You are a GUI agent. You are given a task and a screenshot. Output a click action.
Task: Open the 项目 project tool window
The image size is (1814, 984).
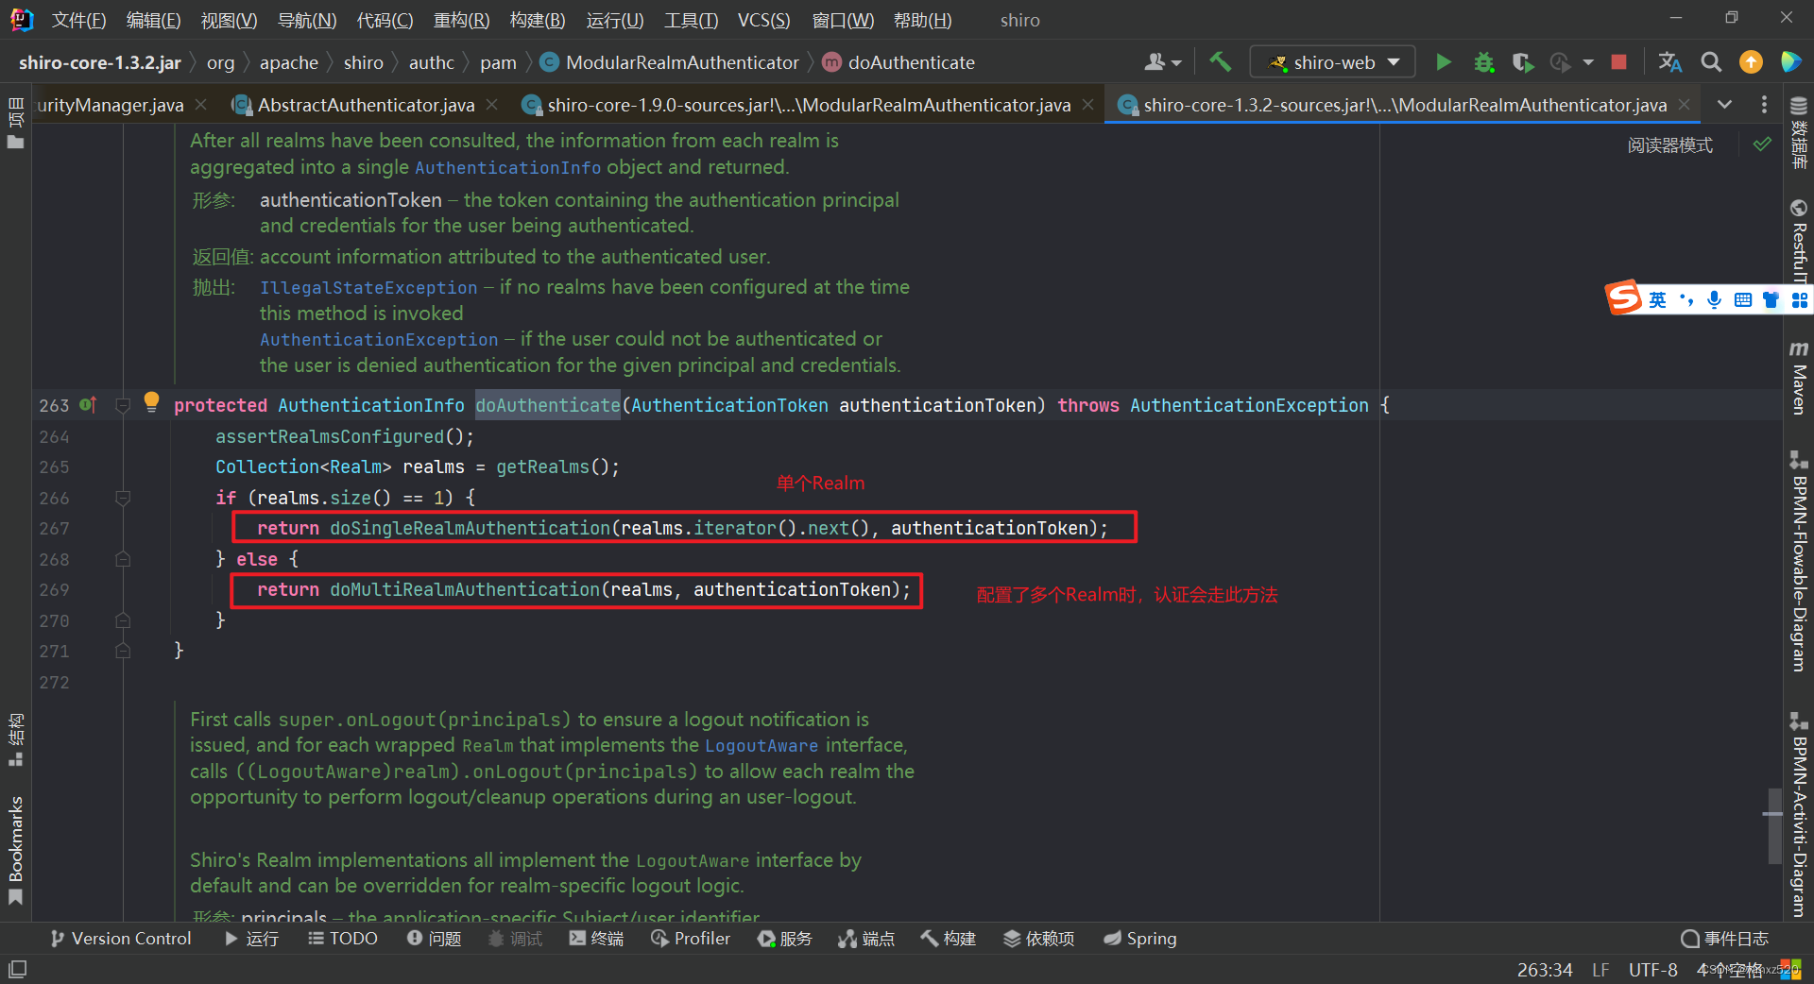click(x=15, y=123)
